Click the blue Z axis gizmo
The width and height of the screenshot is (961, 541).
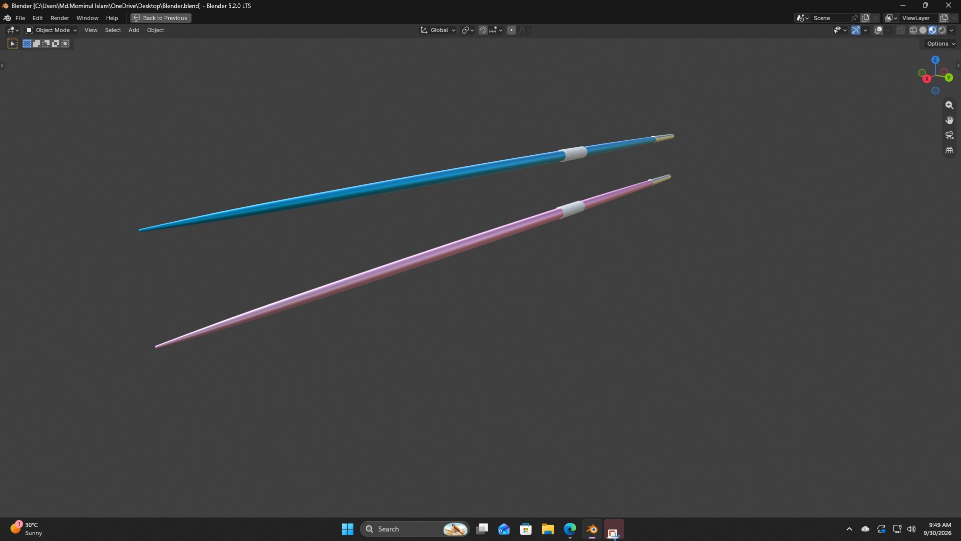pos(935,60)
